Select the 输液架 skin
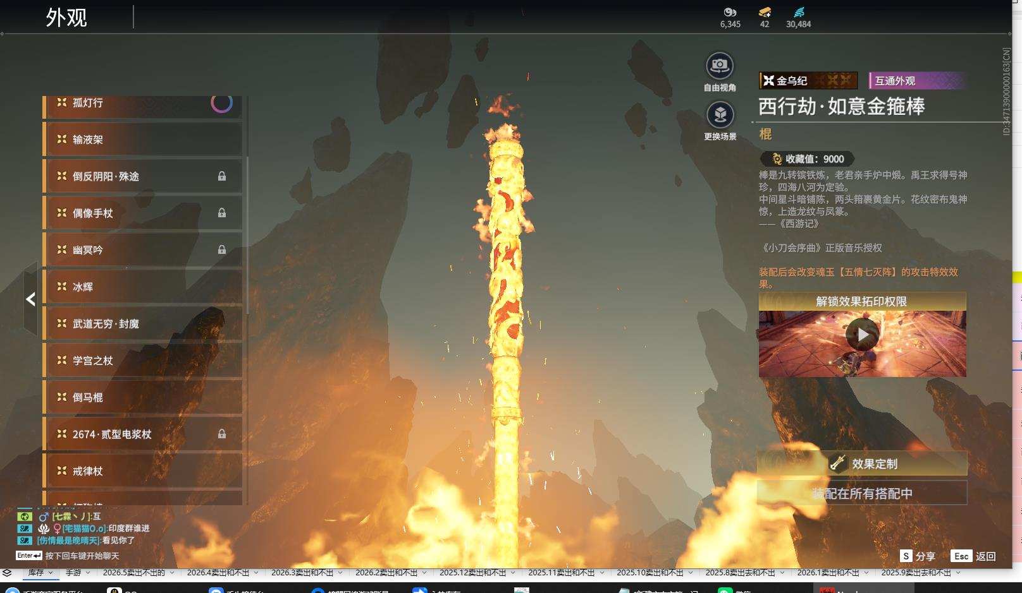1022x593 pixels. pyautogui.click(x=142, y=140)
